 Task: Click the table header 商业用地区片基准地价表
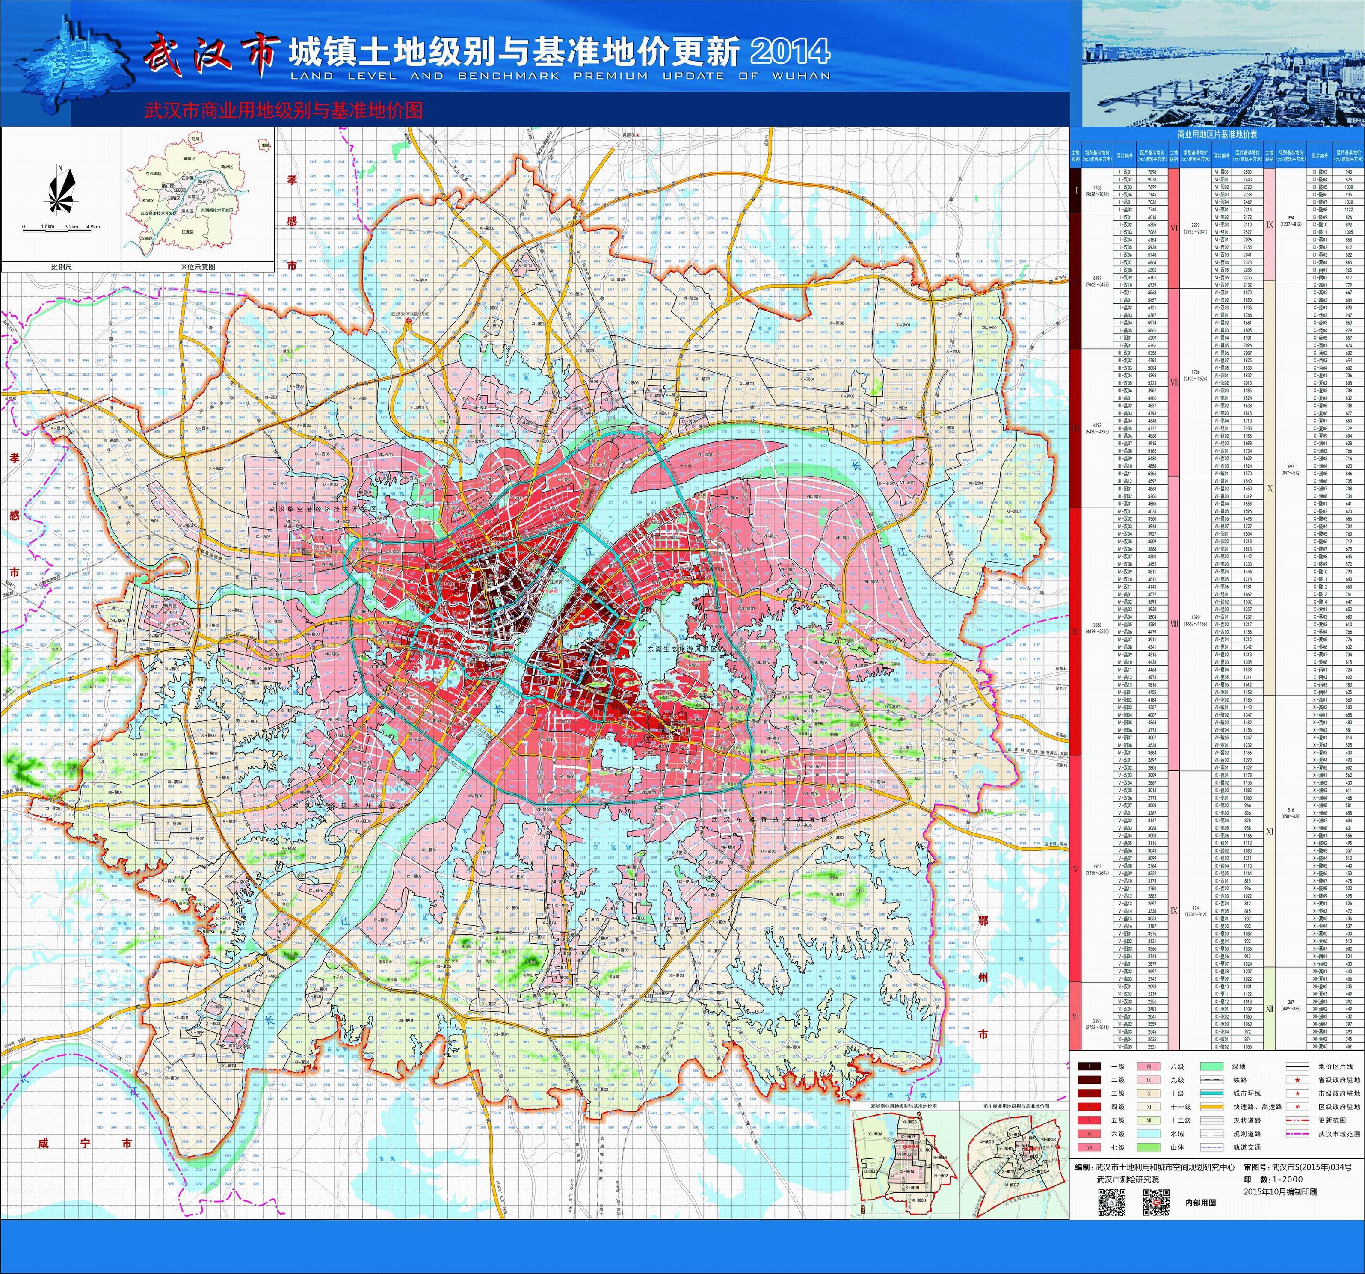point(1217,135)
